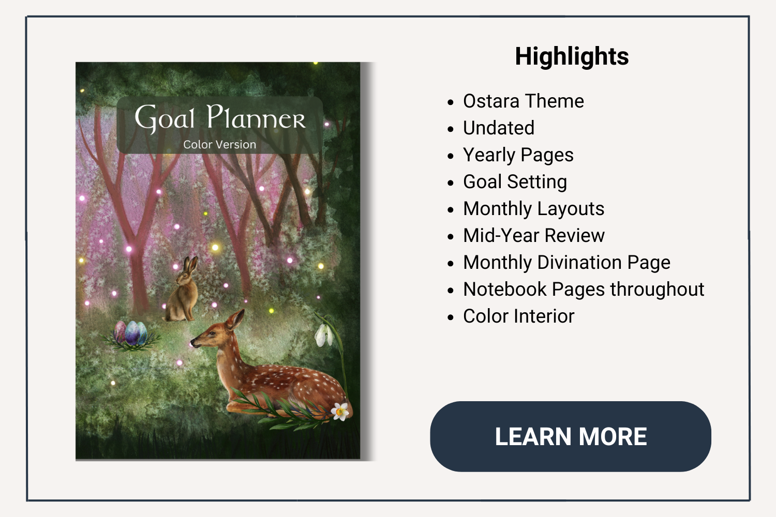This screenshot has height=517, width=776.
Task: Click the Monthly Divination Page item
Action: pos(566,262)
